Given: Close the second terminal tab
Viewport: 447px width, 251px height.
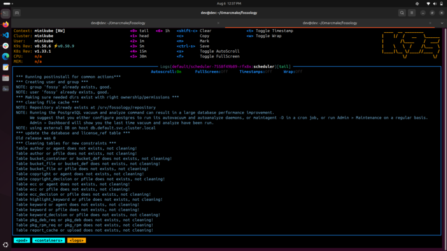Looking at the screenshot, I should pyautogui.click(x=430, y=23).
